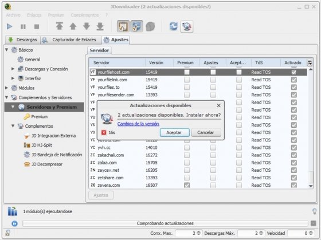Click the blue reconnect arrows icon
Viewport: 321px width, 240px height.
173,26
